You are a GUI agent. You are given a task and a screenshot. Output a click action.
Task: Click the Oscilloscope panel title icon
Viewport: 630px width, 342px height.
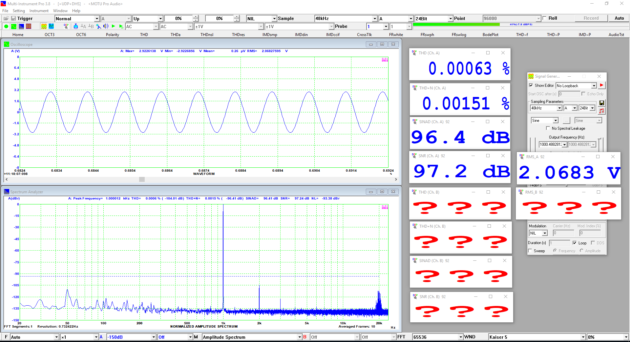click(7, 44)
